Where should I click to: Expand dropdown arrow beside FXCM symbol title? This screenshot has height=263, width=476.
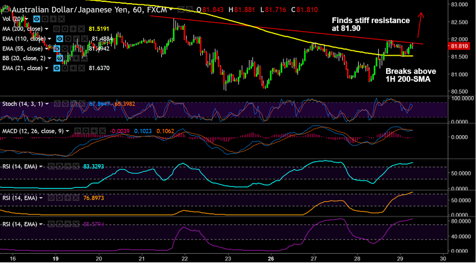click(172, 10)
